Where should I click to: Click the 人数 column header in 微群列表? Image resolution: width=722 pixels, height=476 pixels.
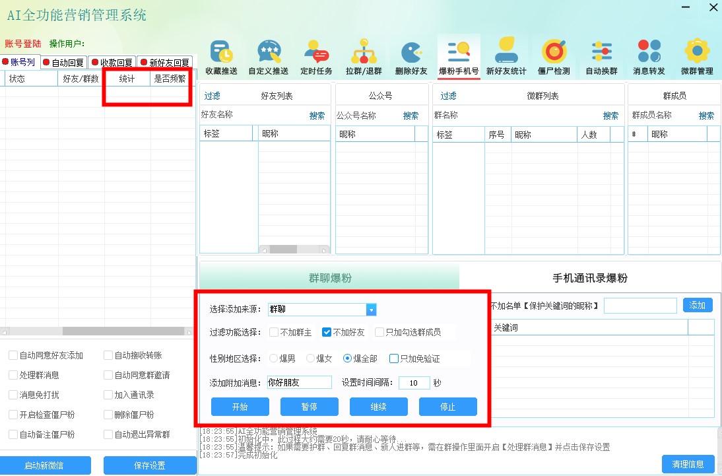[x=593, y=135]
